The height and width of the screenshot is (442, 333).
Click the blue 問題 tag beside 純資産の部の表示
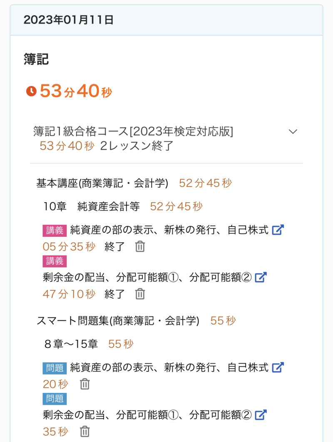55,368
